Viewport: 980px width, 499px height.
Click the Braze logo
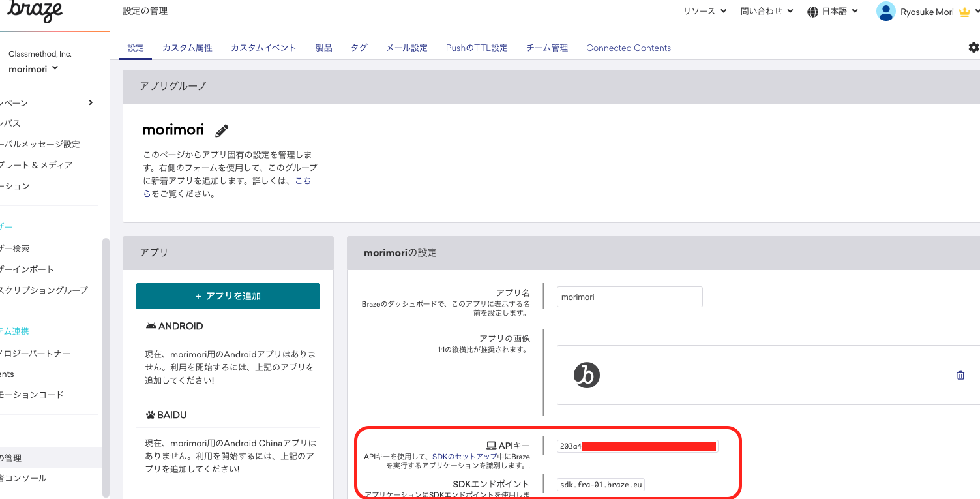click(36, 12)
